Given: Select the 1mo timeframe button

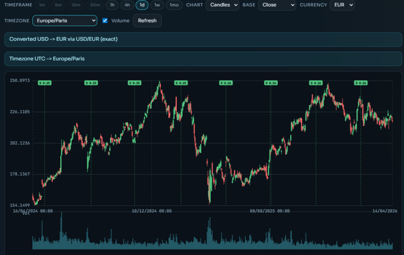Looking at the screenshot, I should 174,5.
